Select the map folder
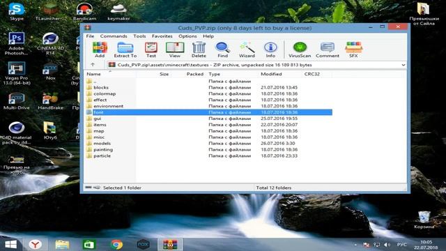 (x=209, y=131)
